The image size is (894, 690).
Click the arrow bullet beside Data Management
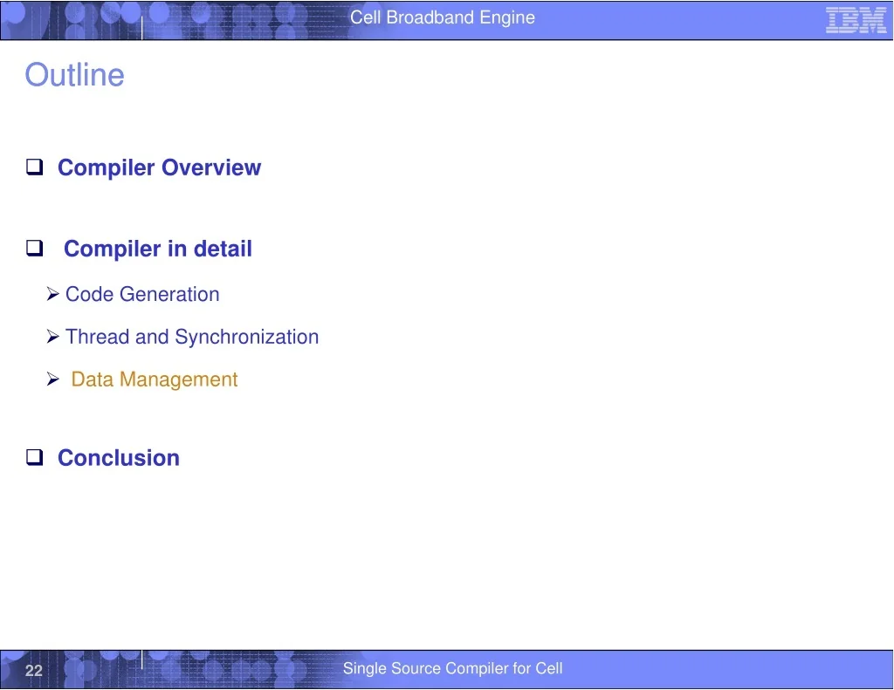pos(53,379)
